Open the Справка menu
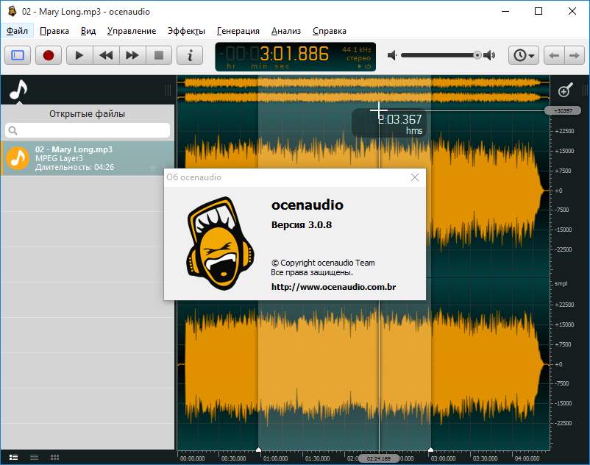This screenshot has height=465, width=590. pyautogui.click(x=330, y=31)
